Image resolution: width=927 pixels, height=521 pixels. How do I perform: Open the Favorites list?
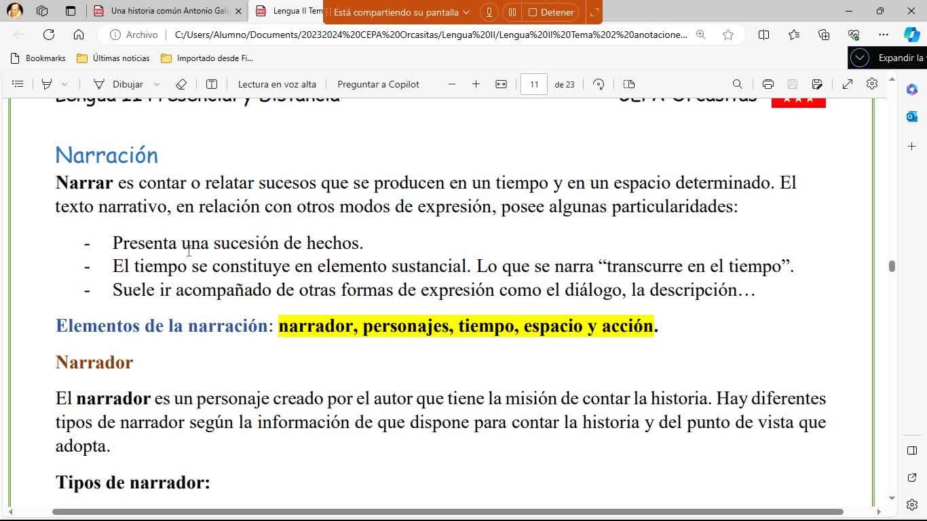[x=794, y=35]
